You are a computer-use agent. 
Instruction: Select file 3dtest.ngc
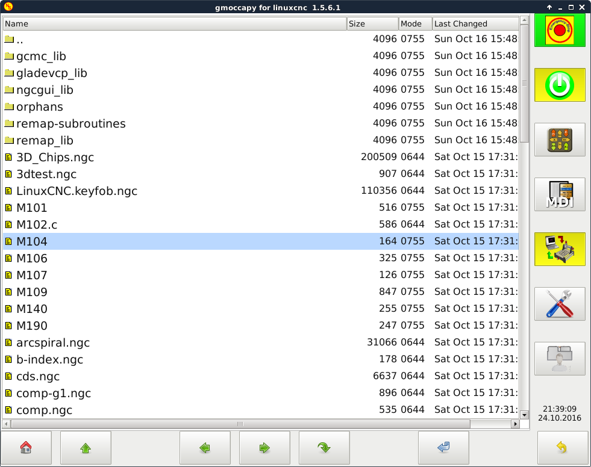(261, 174)
